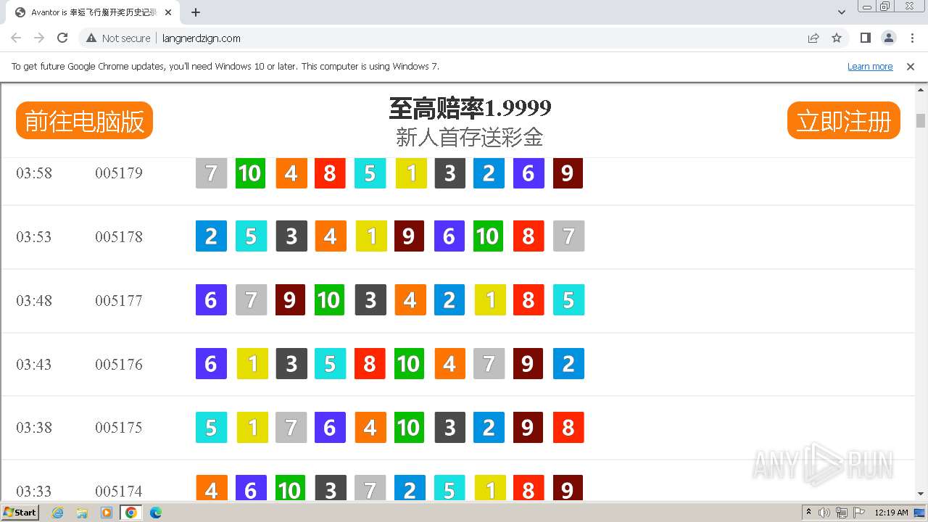This screenshot has width=928, height=522.
Task: Open Internet Explorer from the taskbar
Action: (x=57, y=513)
